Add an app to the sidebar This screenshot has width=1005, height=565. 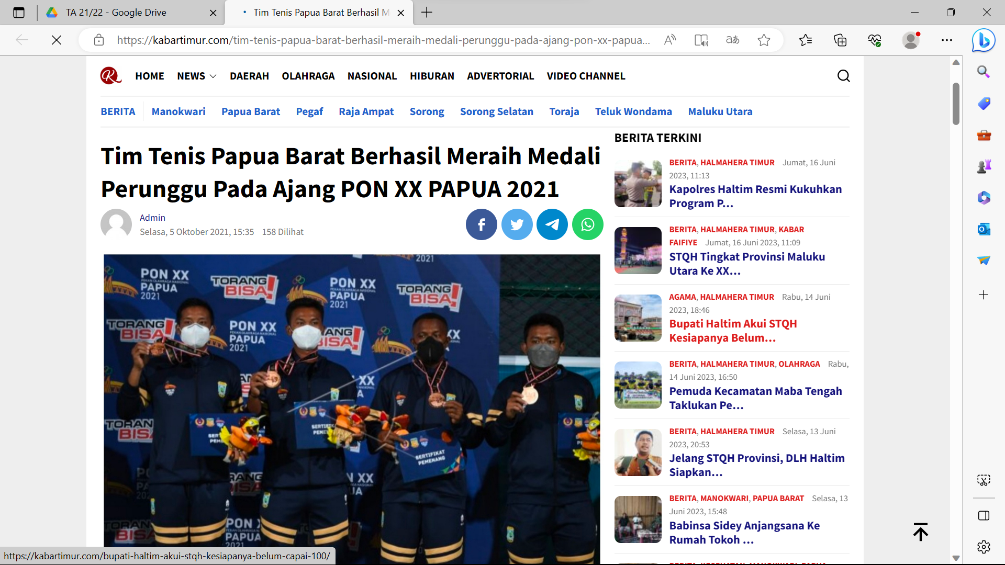(984, 295)
